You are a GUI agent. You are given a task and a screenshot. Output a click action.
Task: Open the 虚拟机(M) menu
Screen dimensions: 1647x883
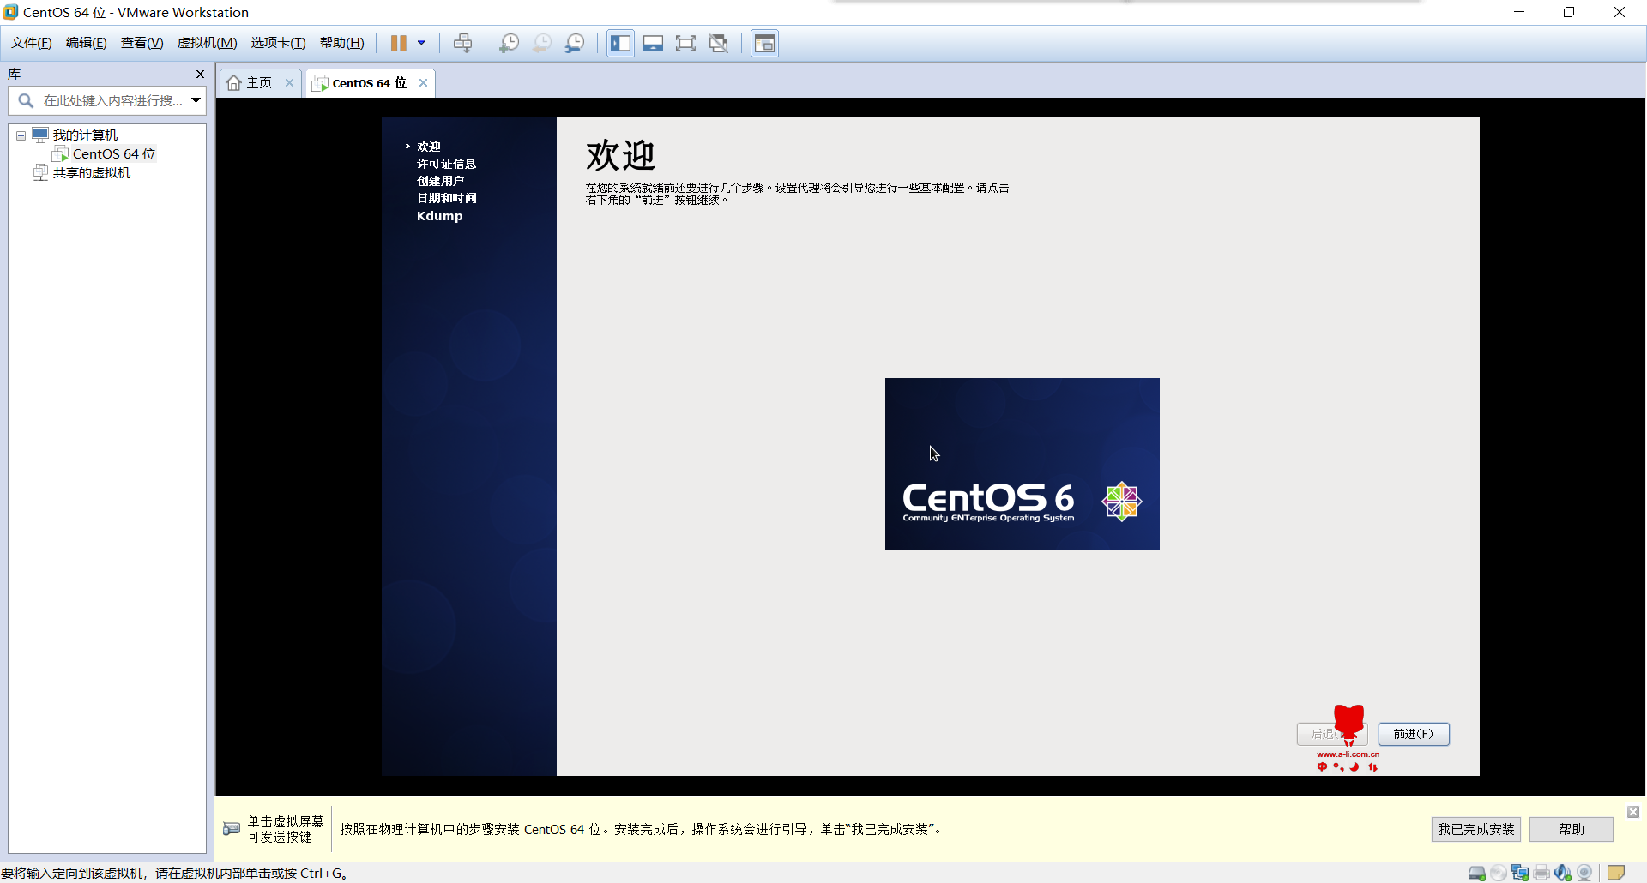(208, 43)
